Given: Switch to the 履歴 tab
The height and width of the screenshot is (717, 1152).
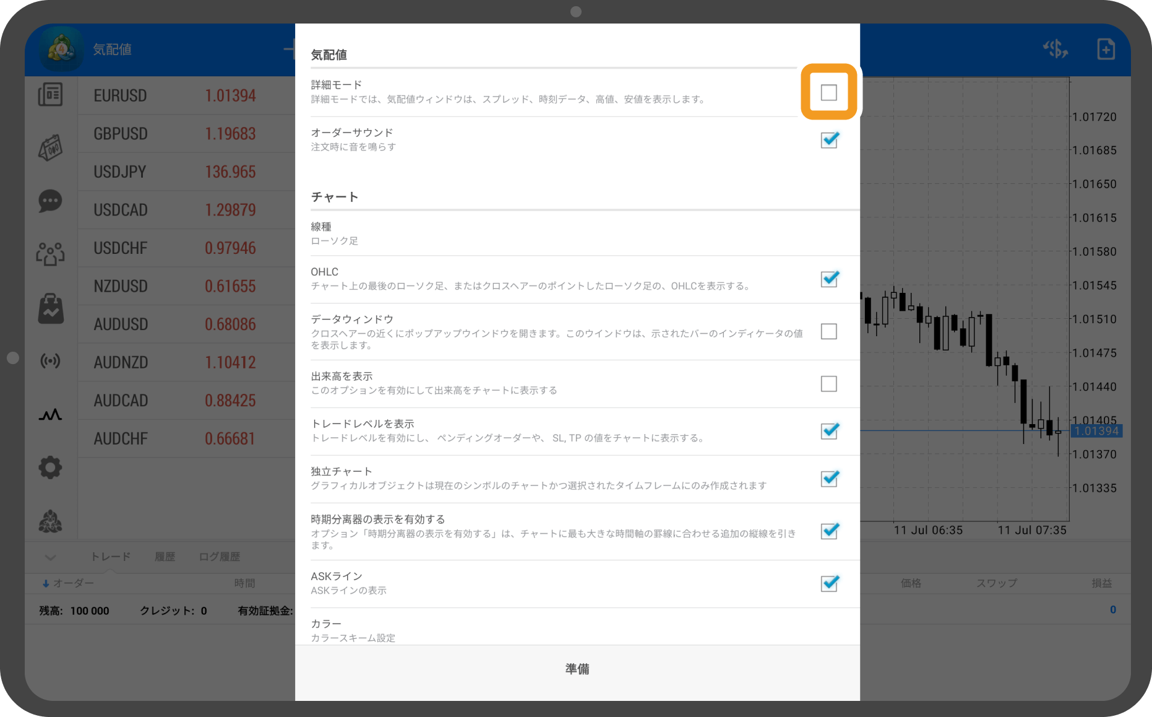Looking at the screenshot, I should [165, 556].
